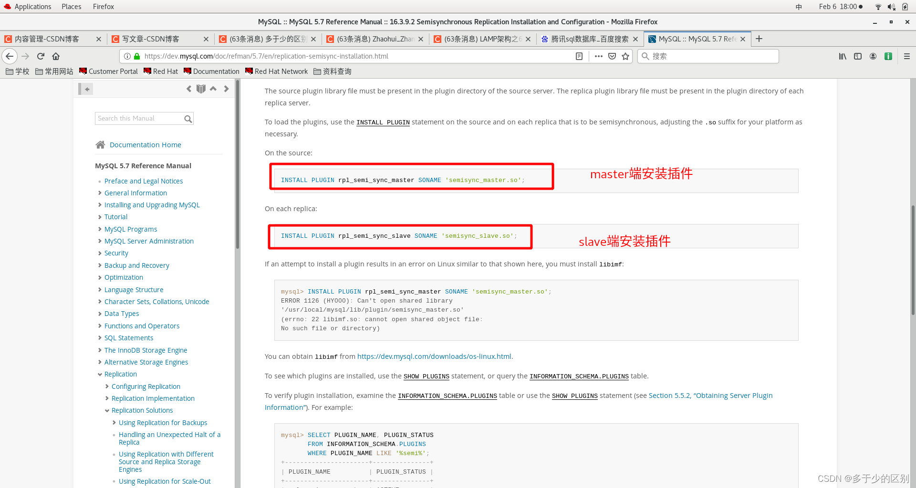Open SQL Statements sidebar link
The width and height of the screenshot is (916, 488).
(x=129, y=338)
